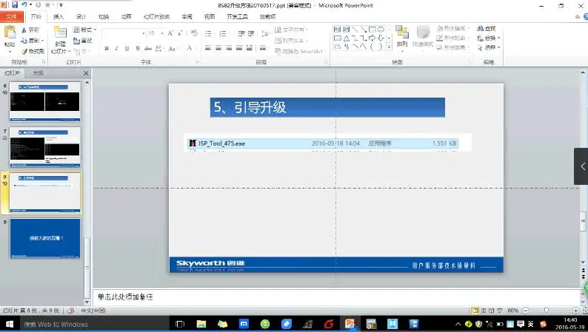Click the numbered list icon
The image size is (588, 332).
(223, 34)
